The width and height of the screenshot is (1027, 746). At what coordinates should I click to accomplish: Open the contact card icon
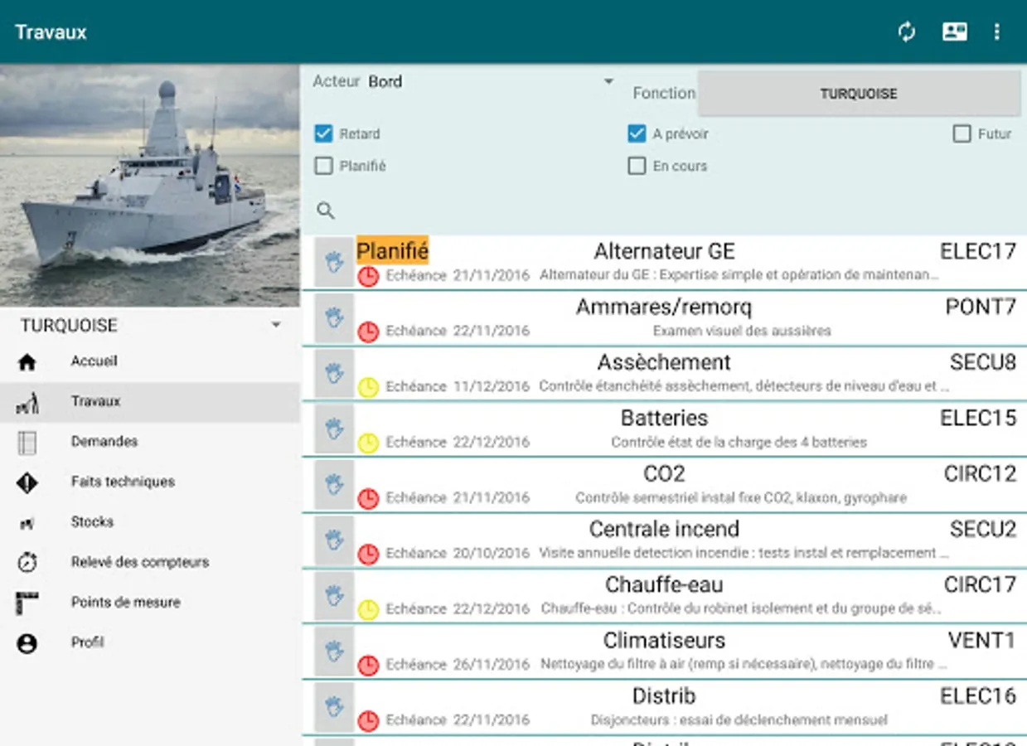tap(954, 32)
